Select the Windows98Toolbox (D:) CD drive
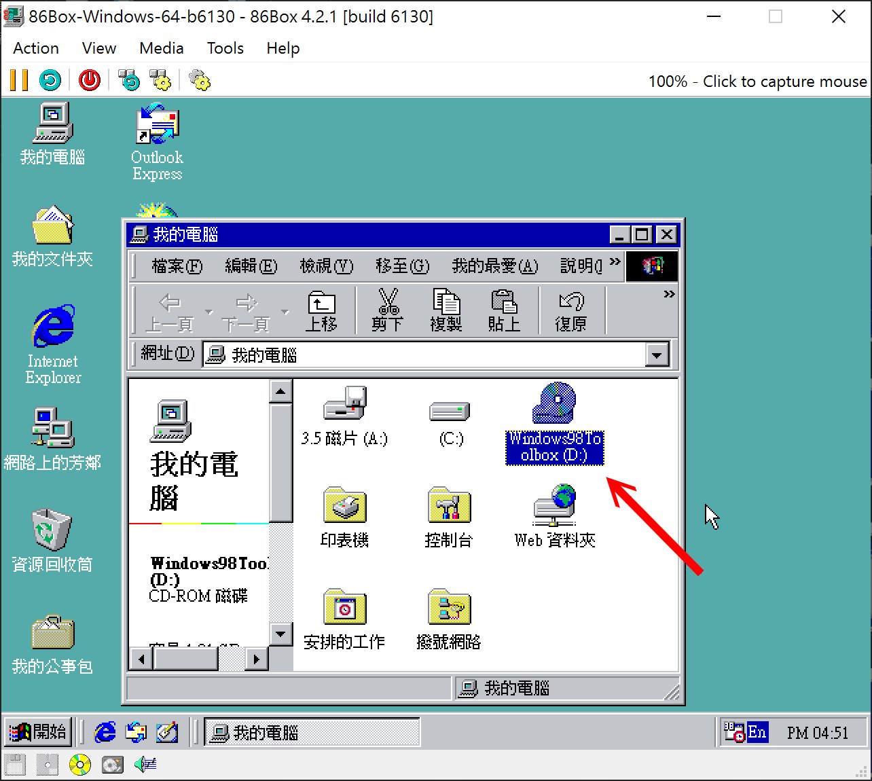This screenshot has width=872, height=781. coord(555,422)
